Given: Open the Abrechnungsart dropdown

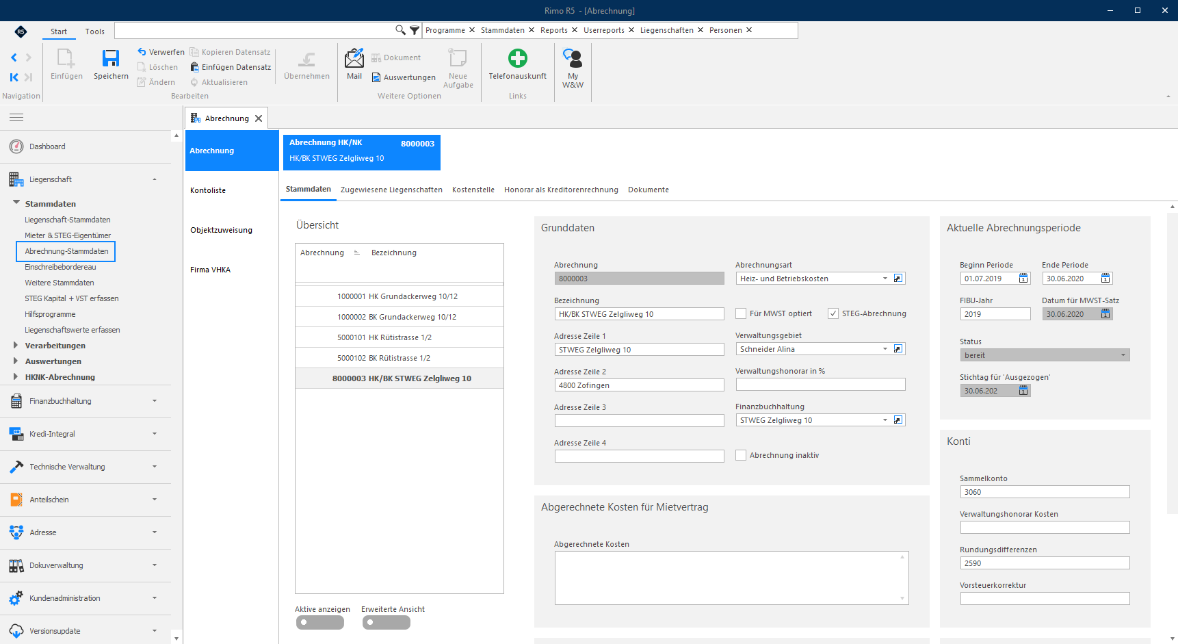Looking at the screenshot, I should pyautogui.click(x=885, y=279).
